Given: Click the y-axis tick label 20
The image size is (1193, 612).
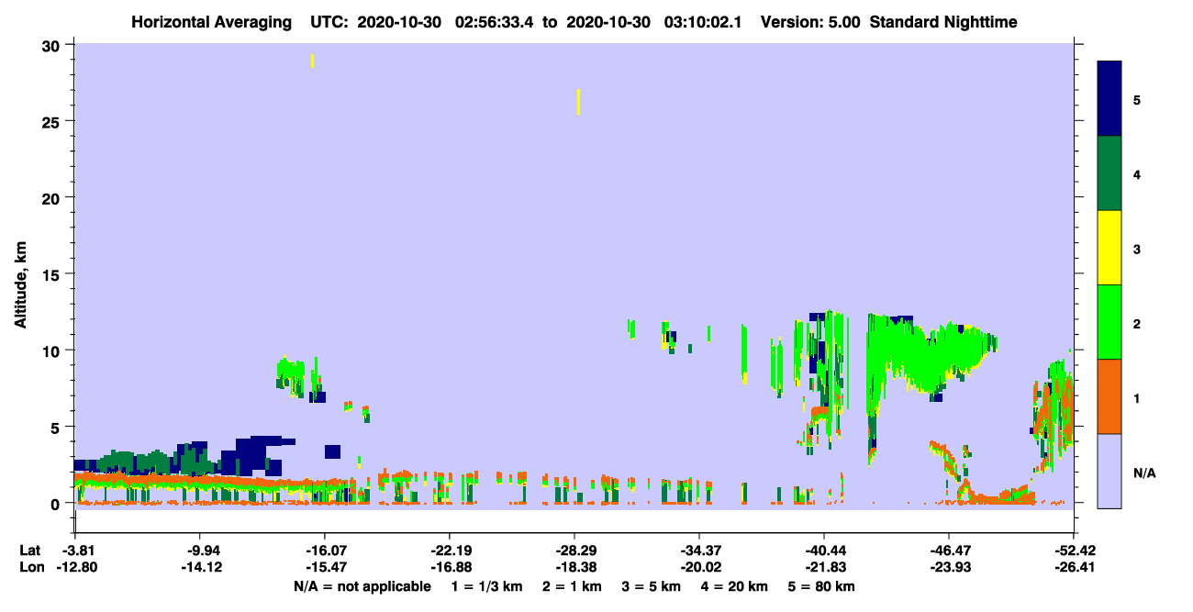Looking at the screenshot, I should (52, 197).
